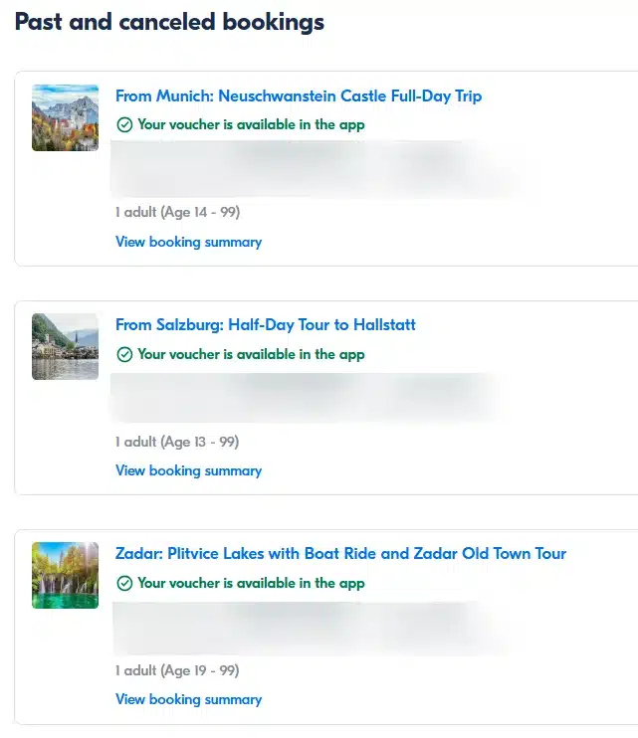Screen dimensions: 638x738
Task: Open the Hallstatt lakeside thumbnail image
Action: click(66, 346)
